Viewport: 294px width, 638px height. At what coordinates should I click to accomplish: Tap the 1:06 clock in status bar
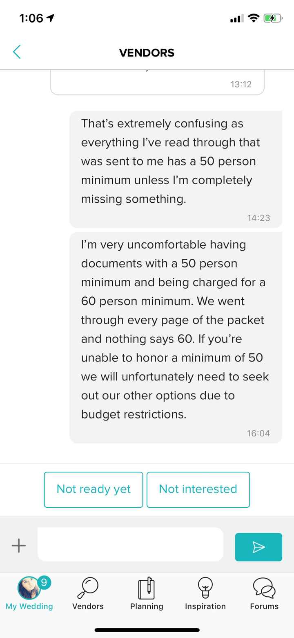click(31, 18)
